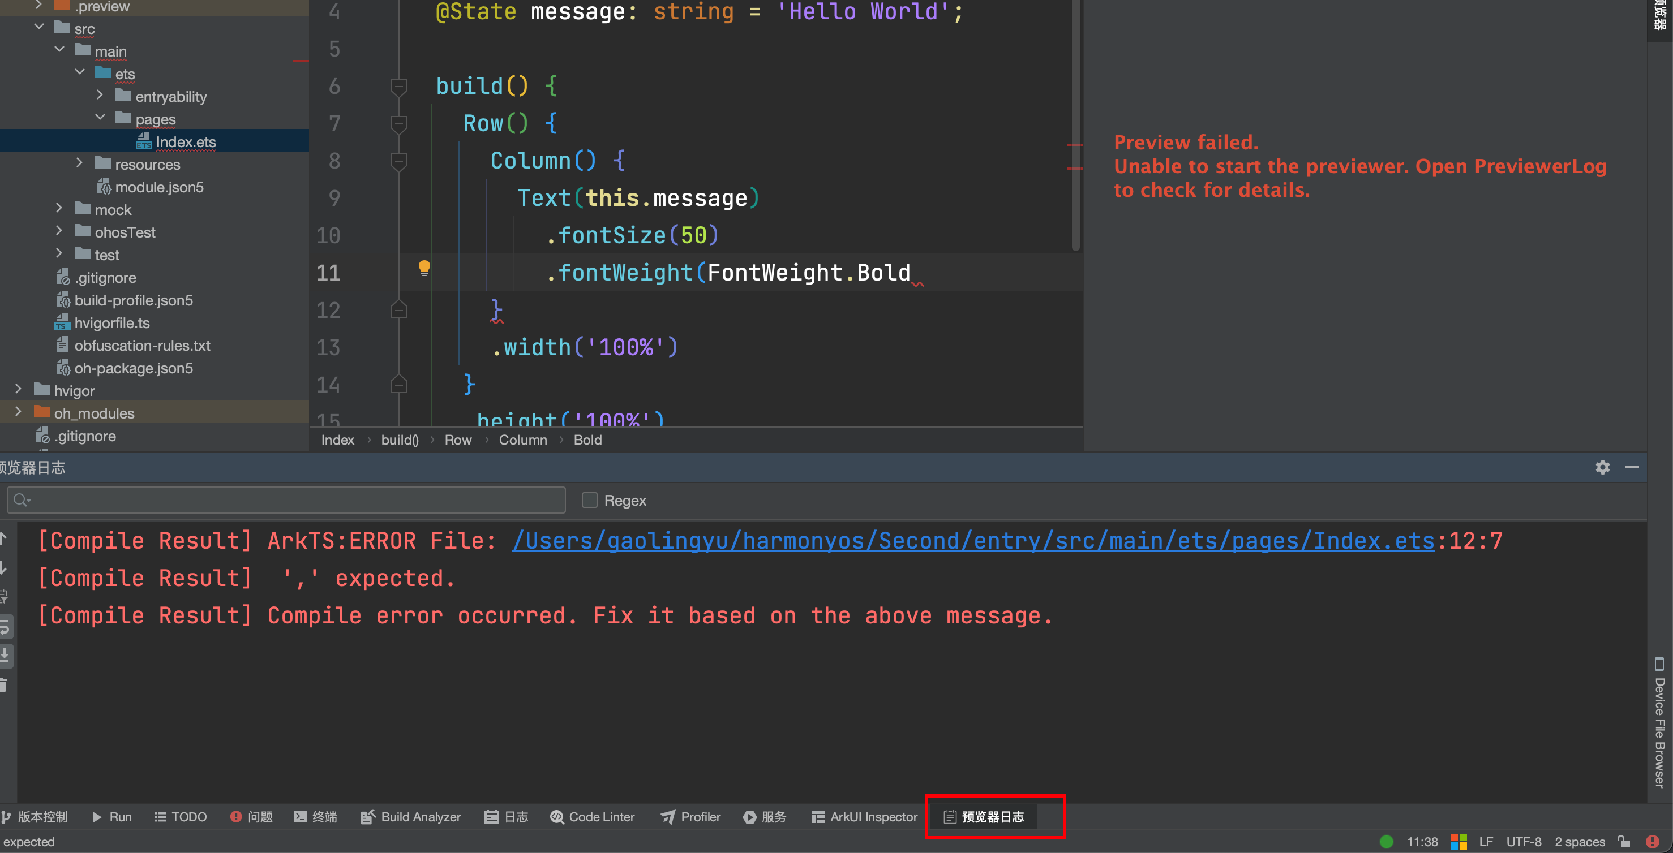Collapse the pages folder

100,118
